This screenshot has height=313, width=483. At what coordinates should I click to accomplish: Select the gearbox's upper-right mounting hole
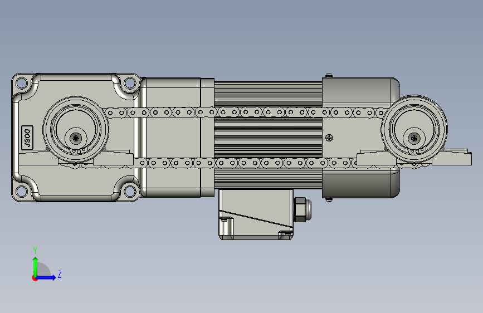coord(130,83)
